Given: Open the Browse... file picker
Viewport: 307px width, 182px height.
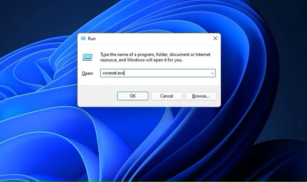Looking at the screenshot, I should 201,96.
